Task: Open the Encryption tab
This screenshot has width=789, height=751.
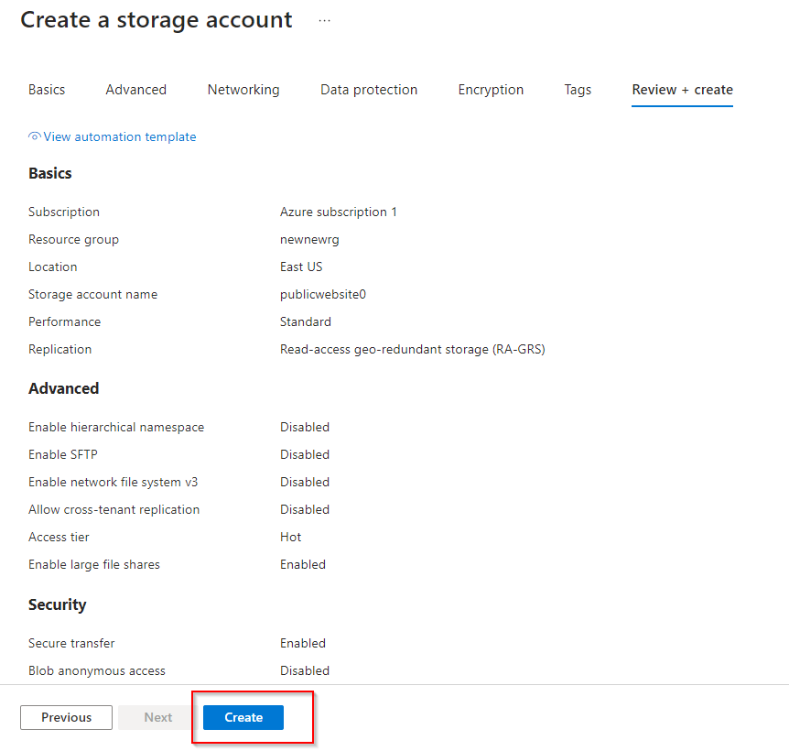Action: pyautogui.click(x=491, y=90)
